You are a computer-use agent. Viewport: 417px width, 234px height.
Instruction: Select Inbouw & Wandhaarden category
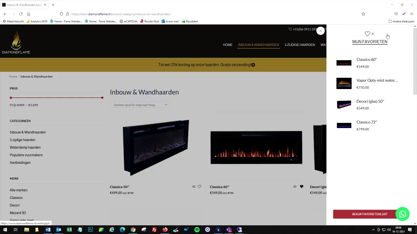click(x=28, y=132)
